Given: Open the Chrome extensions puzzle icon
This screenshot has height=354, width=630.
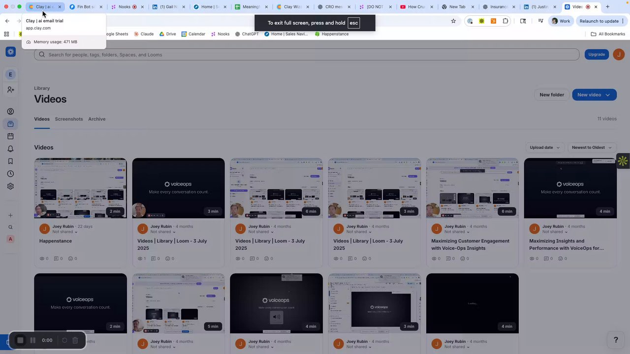Looking at the screenshot, I should coord(505,21).
